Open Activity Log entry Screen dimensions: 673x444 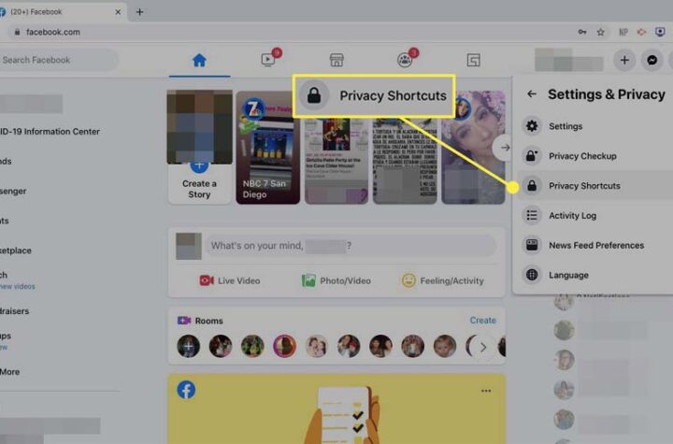pos(572,216)
